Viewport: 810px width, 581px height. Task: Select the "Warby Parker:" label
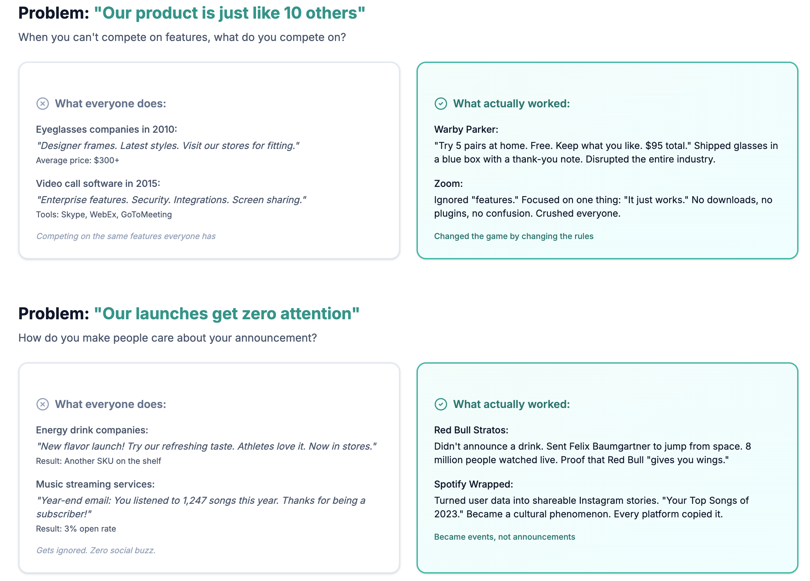tap(466, 129)
